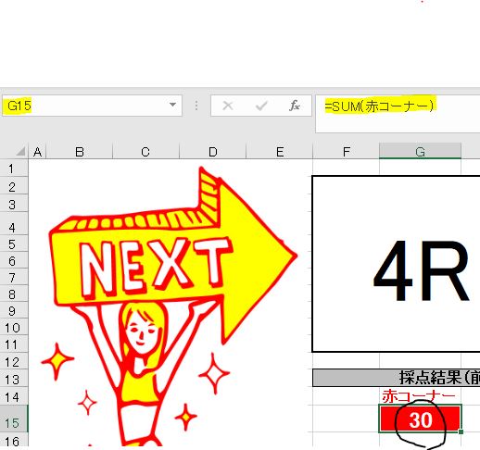Click the Cancel X icon in formula bar
This screenshot has width=480, height=450.
(228, 106)
